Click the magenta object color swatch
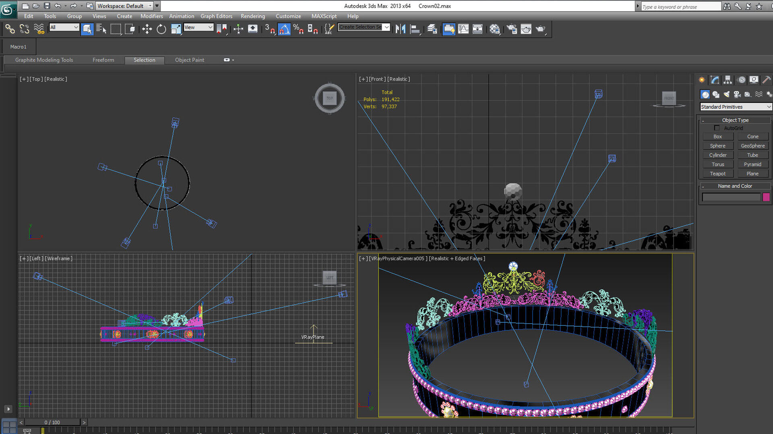Viewport: 773px width, 434px height. (766, 197)
